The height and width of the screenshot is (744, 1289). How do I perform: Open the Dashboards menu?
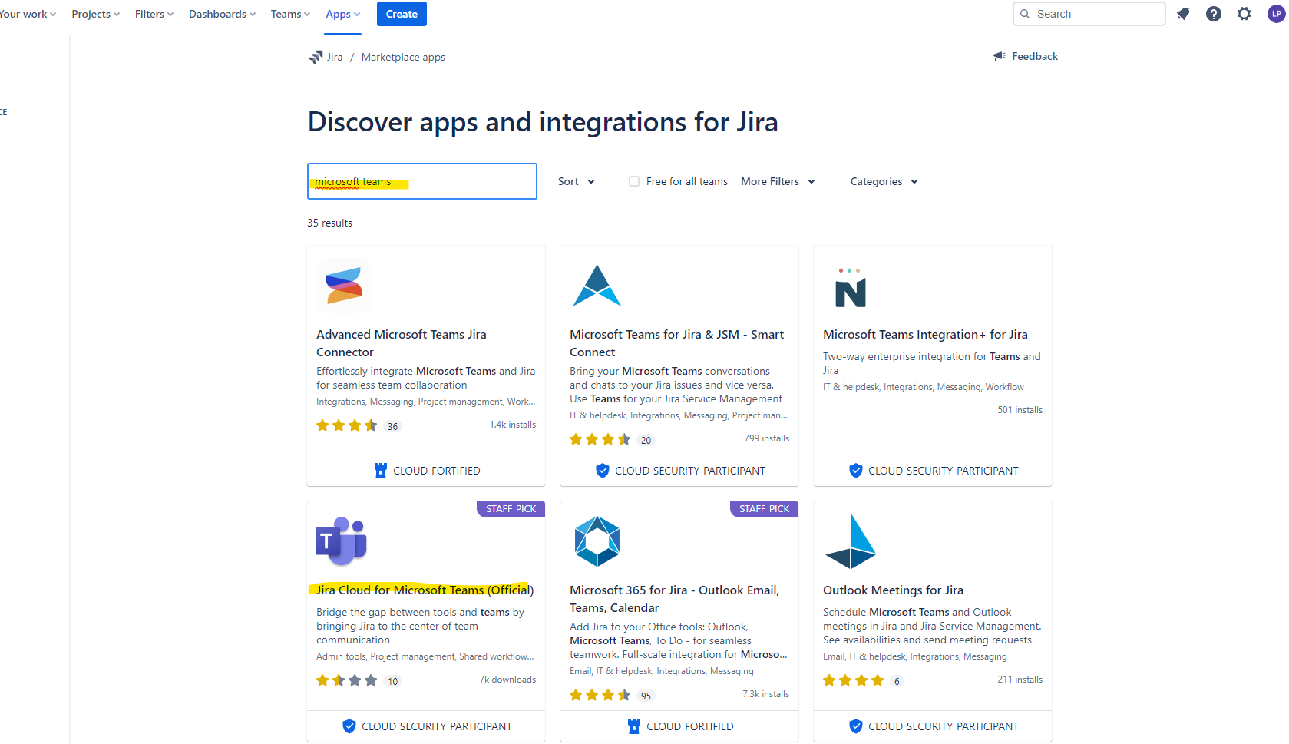[221, 13]
